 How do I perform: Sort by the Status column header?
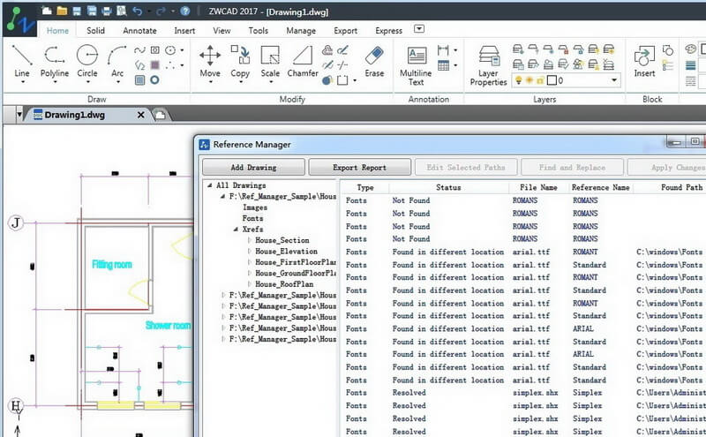pos(448,187)
